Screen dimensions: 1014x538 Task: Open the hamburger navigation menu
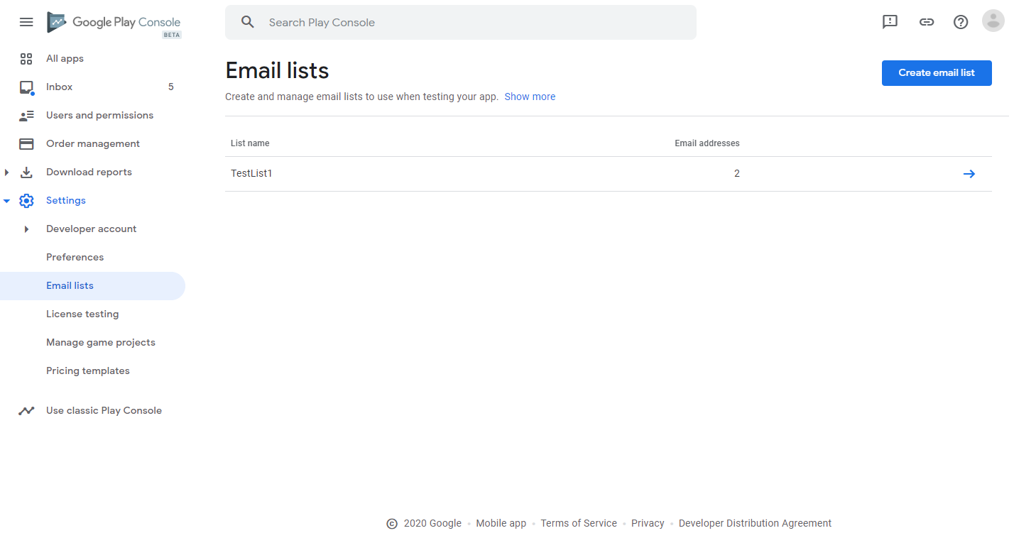click(26, 22)
